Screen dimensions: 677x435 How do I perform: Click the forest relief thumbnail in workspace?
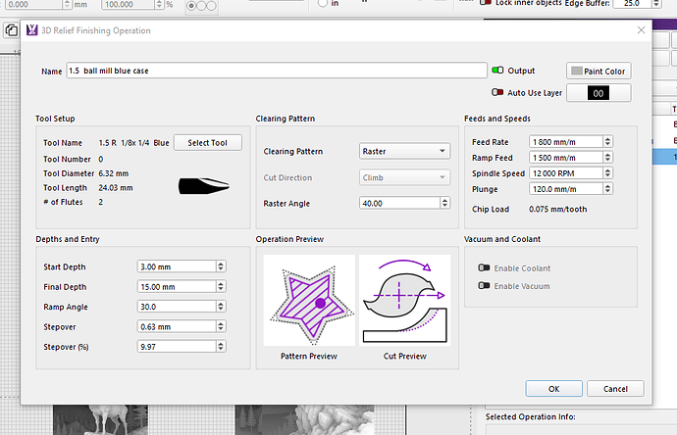(x=304, y=419)
